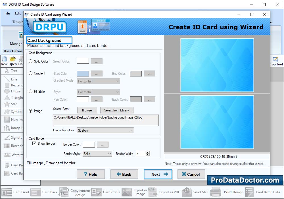The image size is (284, 199).
Task: Click the Send Mail icon
Action: tap(187, 192)
